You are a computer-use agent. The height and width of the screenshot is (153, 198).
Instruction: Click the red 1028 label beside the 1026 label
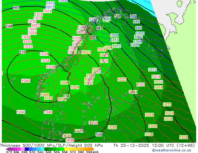(26, 37)
